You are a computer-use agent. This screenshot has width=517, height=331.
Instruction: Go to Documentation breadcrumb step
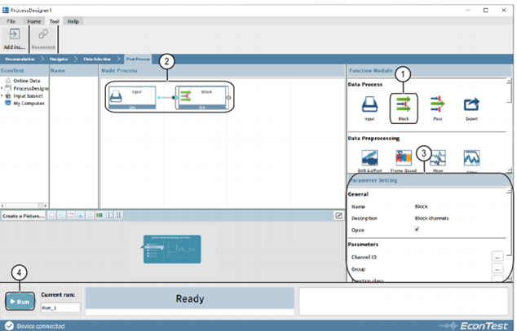click(x=20, y=59)
